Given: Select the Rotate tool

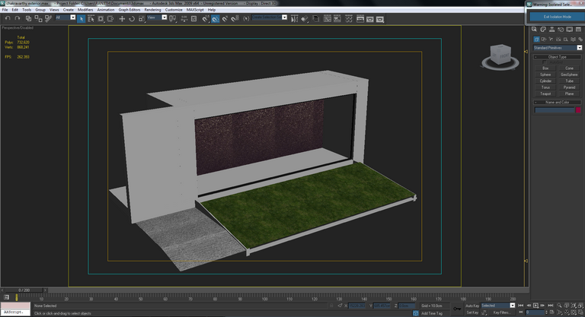Looking at the screenshot, I should [132, 18].
